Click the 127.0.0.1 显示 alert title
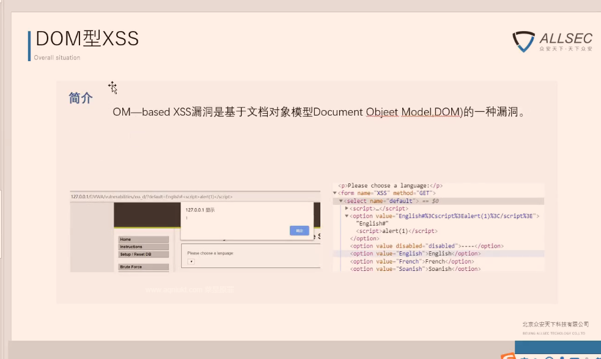The height and width of the screenshot is (359, 601). (200, 210)
